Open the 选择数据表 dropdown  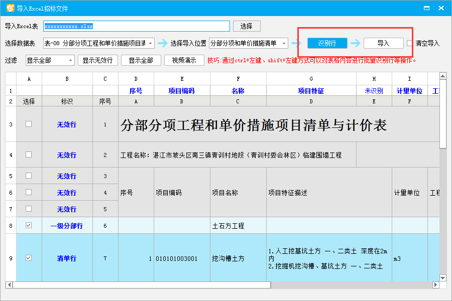98,43
